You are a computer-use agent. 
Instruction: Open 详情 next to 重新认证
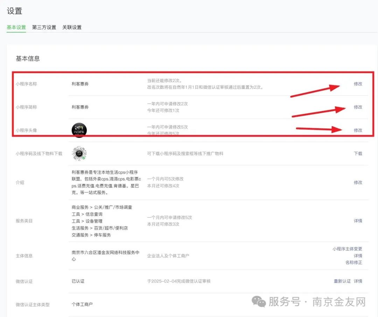click(x=359, y=281)
